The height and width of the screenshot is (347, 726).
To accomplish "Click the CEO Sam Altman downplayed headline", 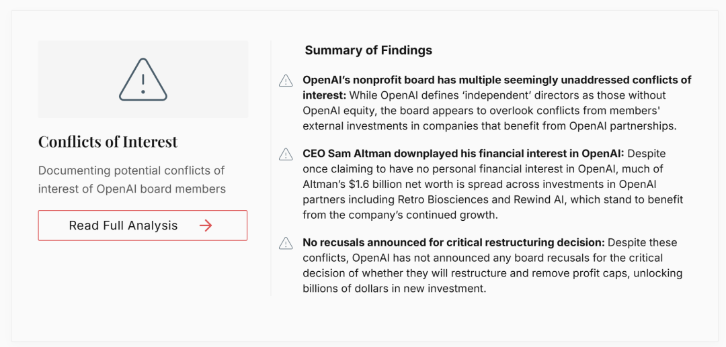I will [463, 153].
